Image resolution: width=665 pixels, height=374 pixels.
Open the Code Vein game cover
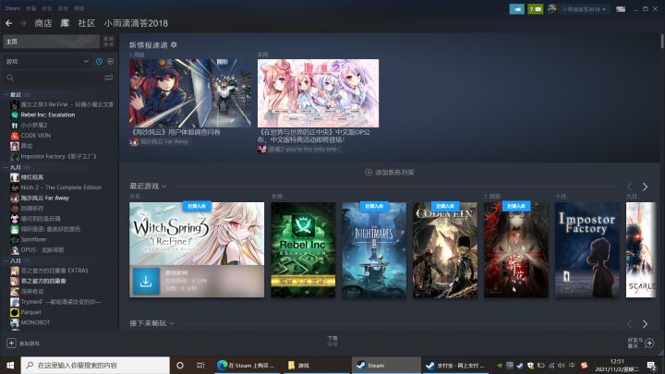click(x=445, y=249)
